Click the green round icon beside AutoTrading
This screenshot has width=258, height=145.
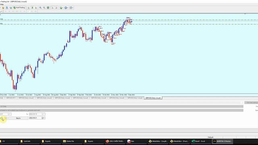pos(11,8)
